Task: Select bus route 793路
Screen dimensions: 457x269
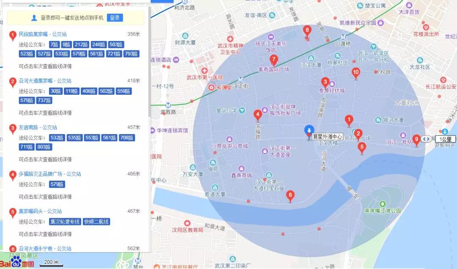Action: (x=132, y=54)
